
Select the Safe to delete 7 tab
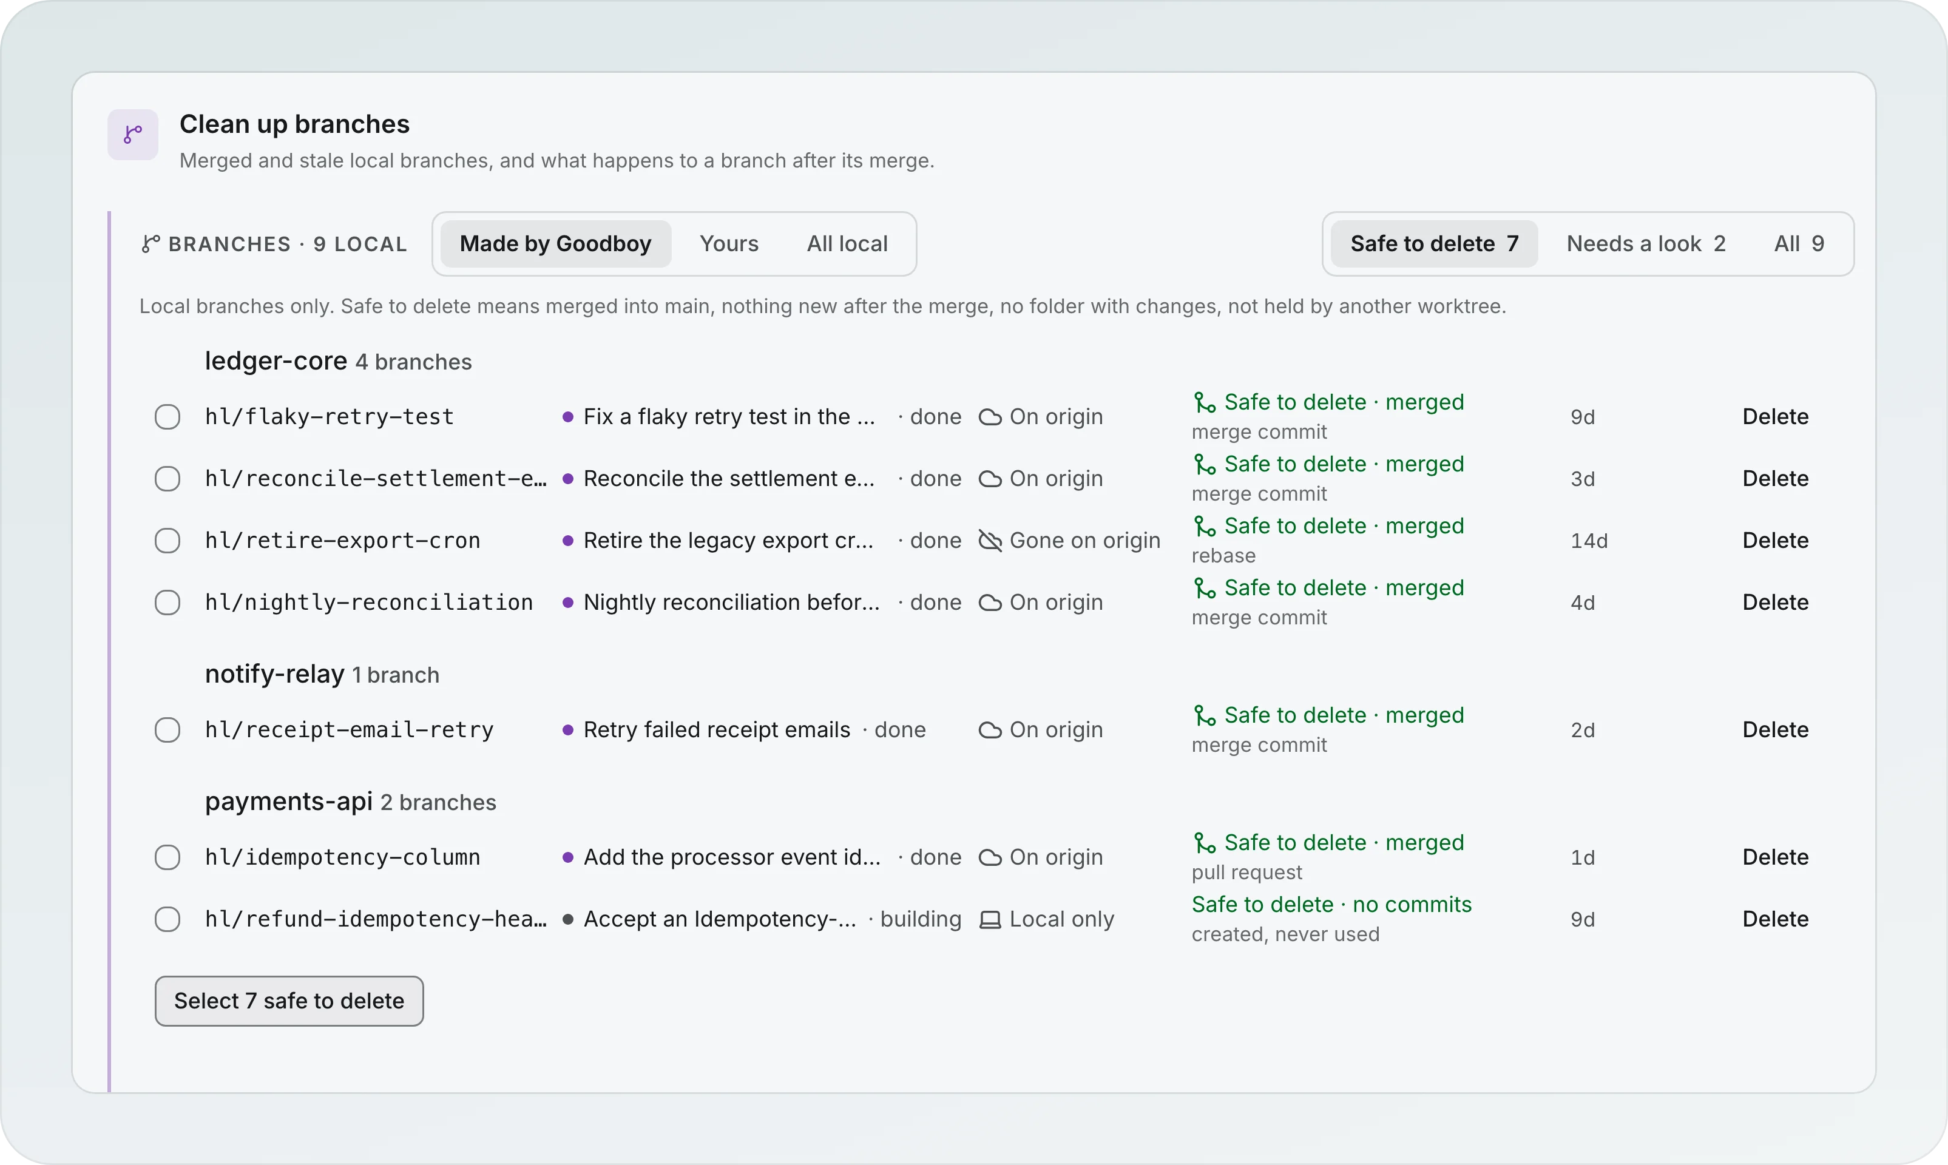click(1434, 244)
